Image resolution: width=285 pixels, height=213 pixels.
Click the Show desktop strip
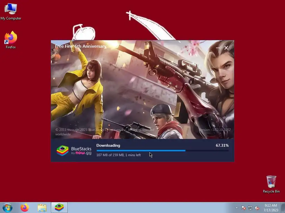[x=283, y=207]
